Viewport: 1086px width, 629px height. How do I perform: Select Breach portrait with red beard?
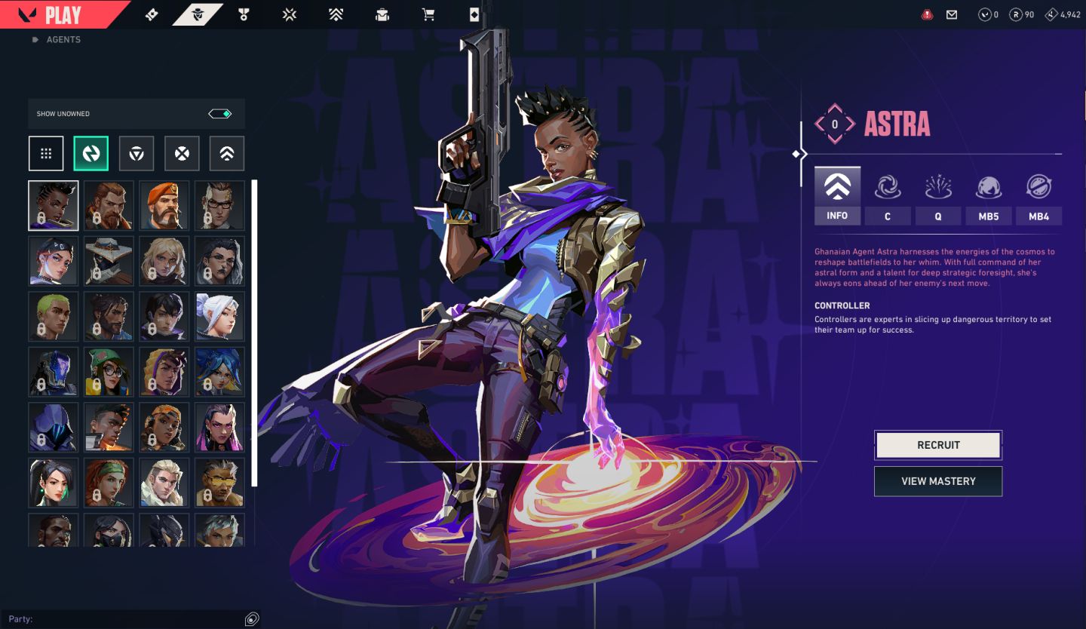point(109,205)
